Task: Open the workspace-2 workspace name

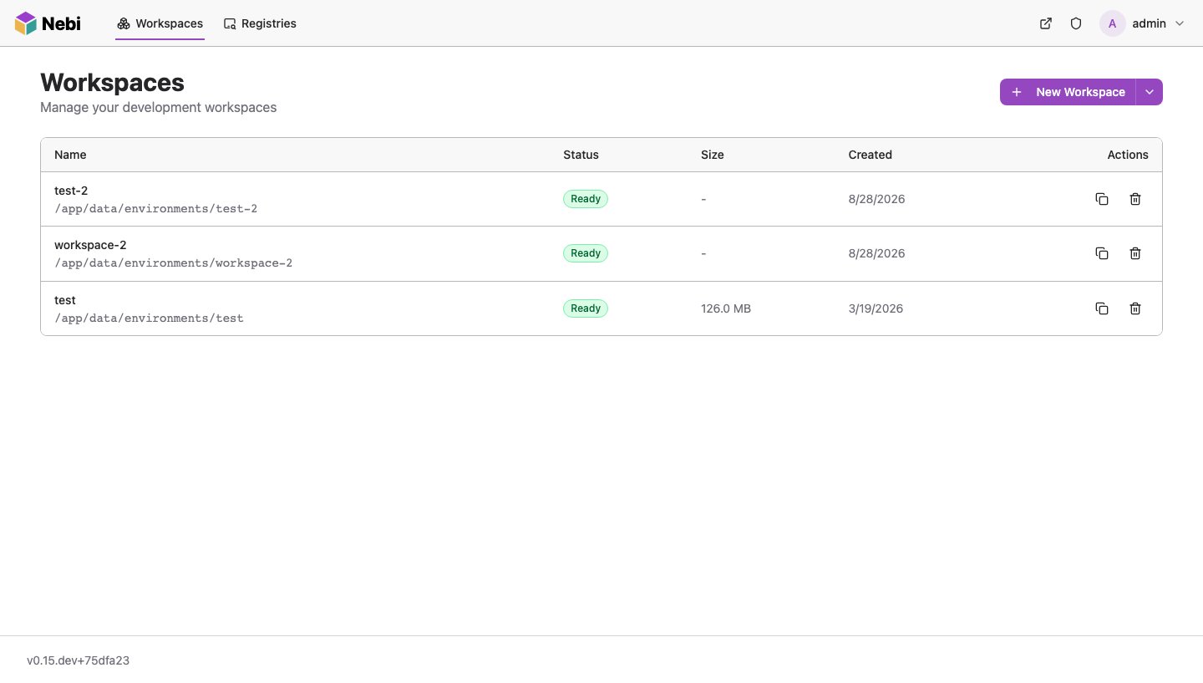Action: pyautogui.click(x=90, y=245)
